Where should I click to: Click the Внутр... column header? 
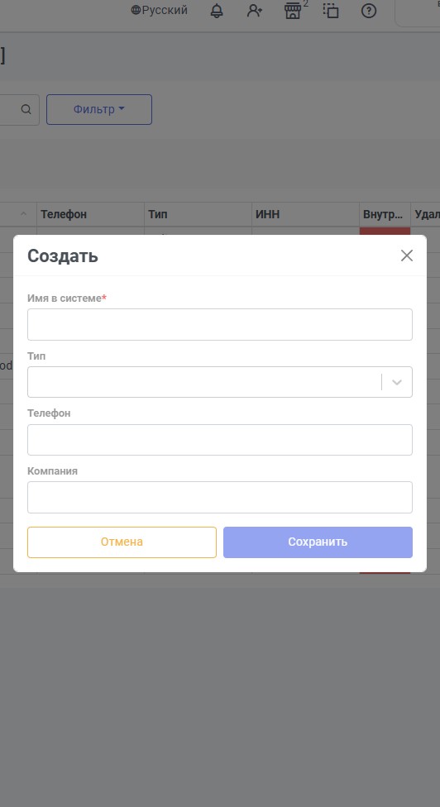click(385, 214)
